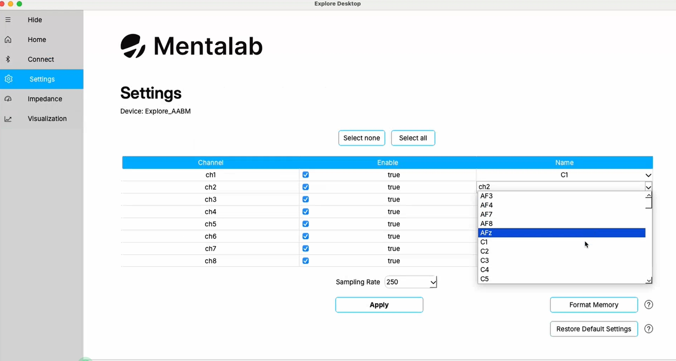Click the Settings gear icon
Image resolution: width=676 pixels, height=361 pixels.
9,79
